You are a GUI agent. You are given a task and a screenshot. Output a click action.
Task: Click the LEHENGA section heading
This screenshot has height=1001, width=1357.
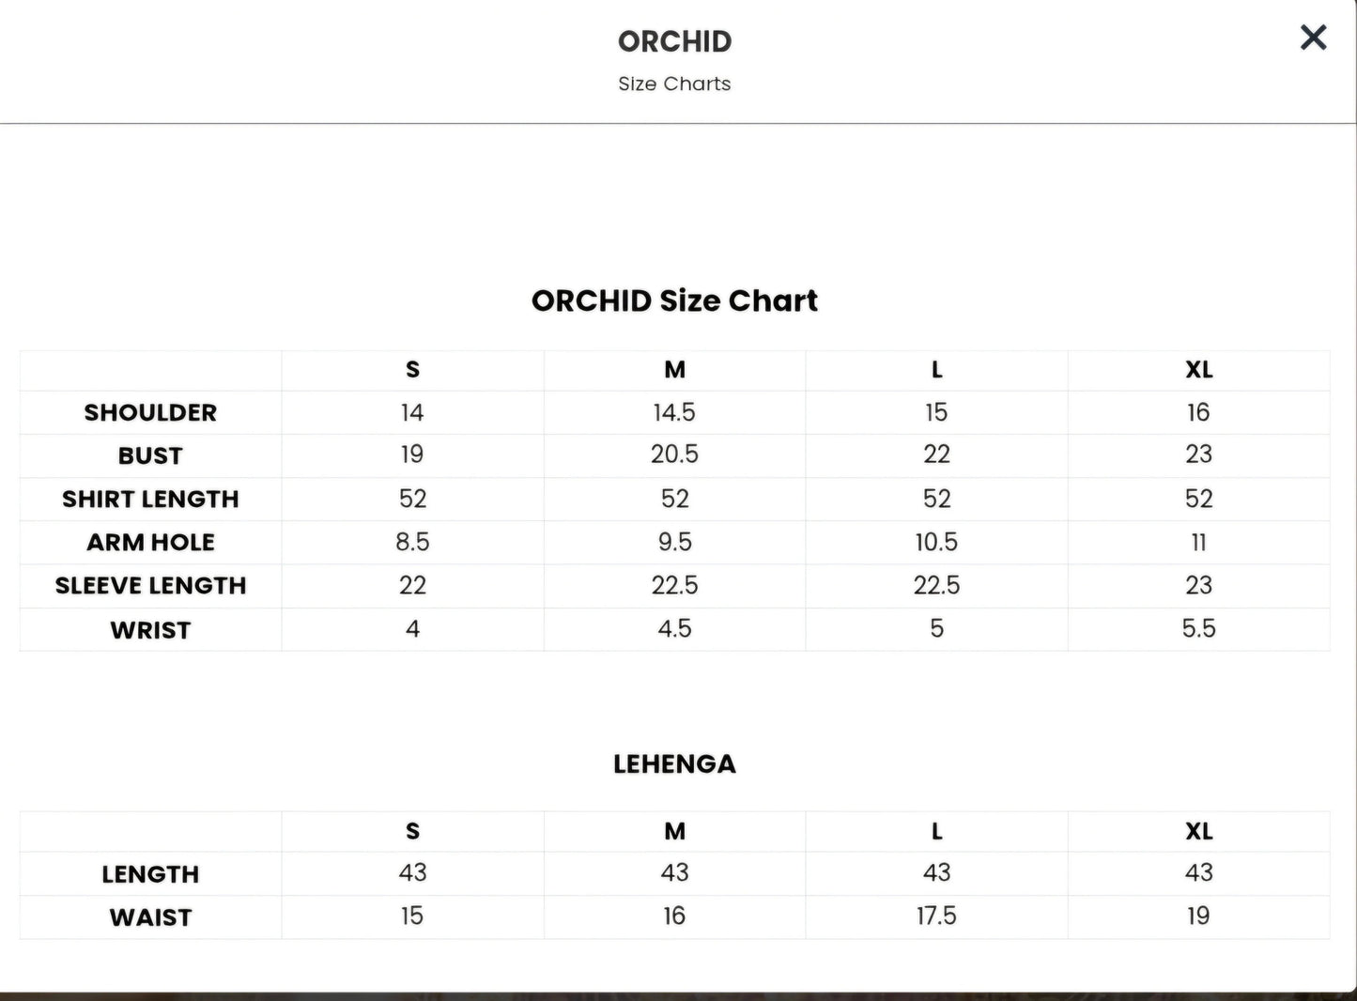point(674,763)
